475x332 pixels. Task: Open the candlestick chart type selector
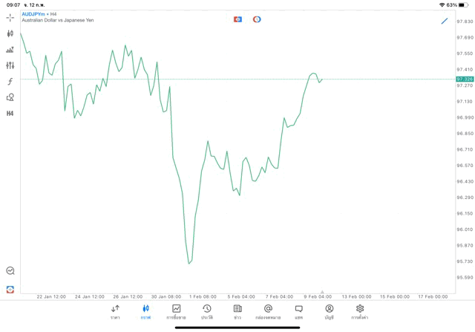pyautogui.click(x=10, y=33)
